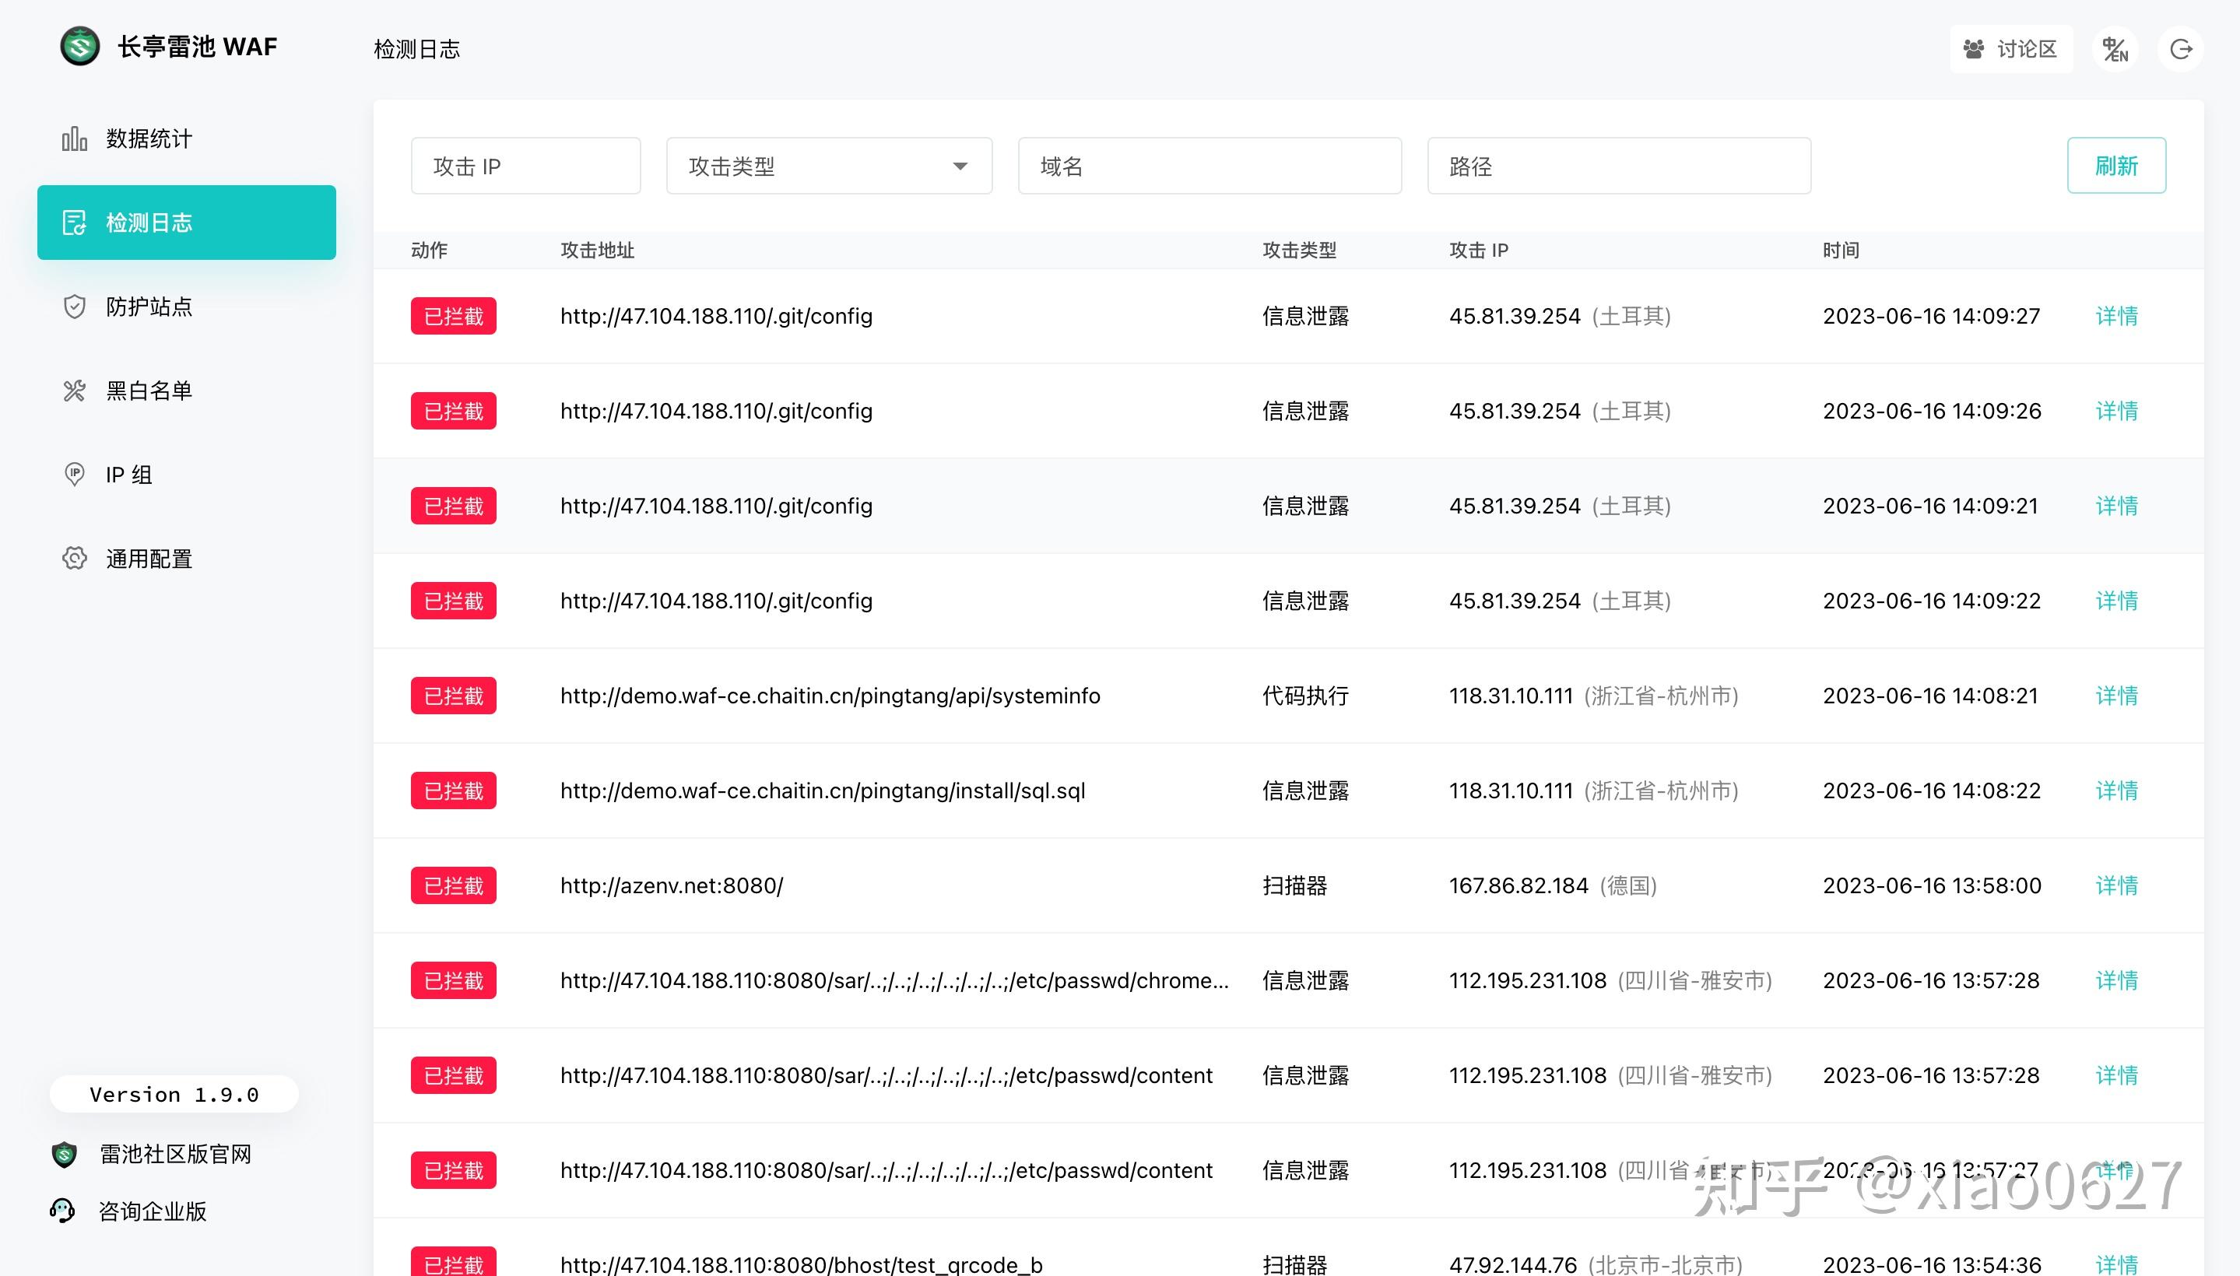Open 详情 for the 14:08:21 log entry
The width and height of the screenshot is (2240, 1276).
(2116, 696)
